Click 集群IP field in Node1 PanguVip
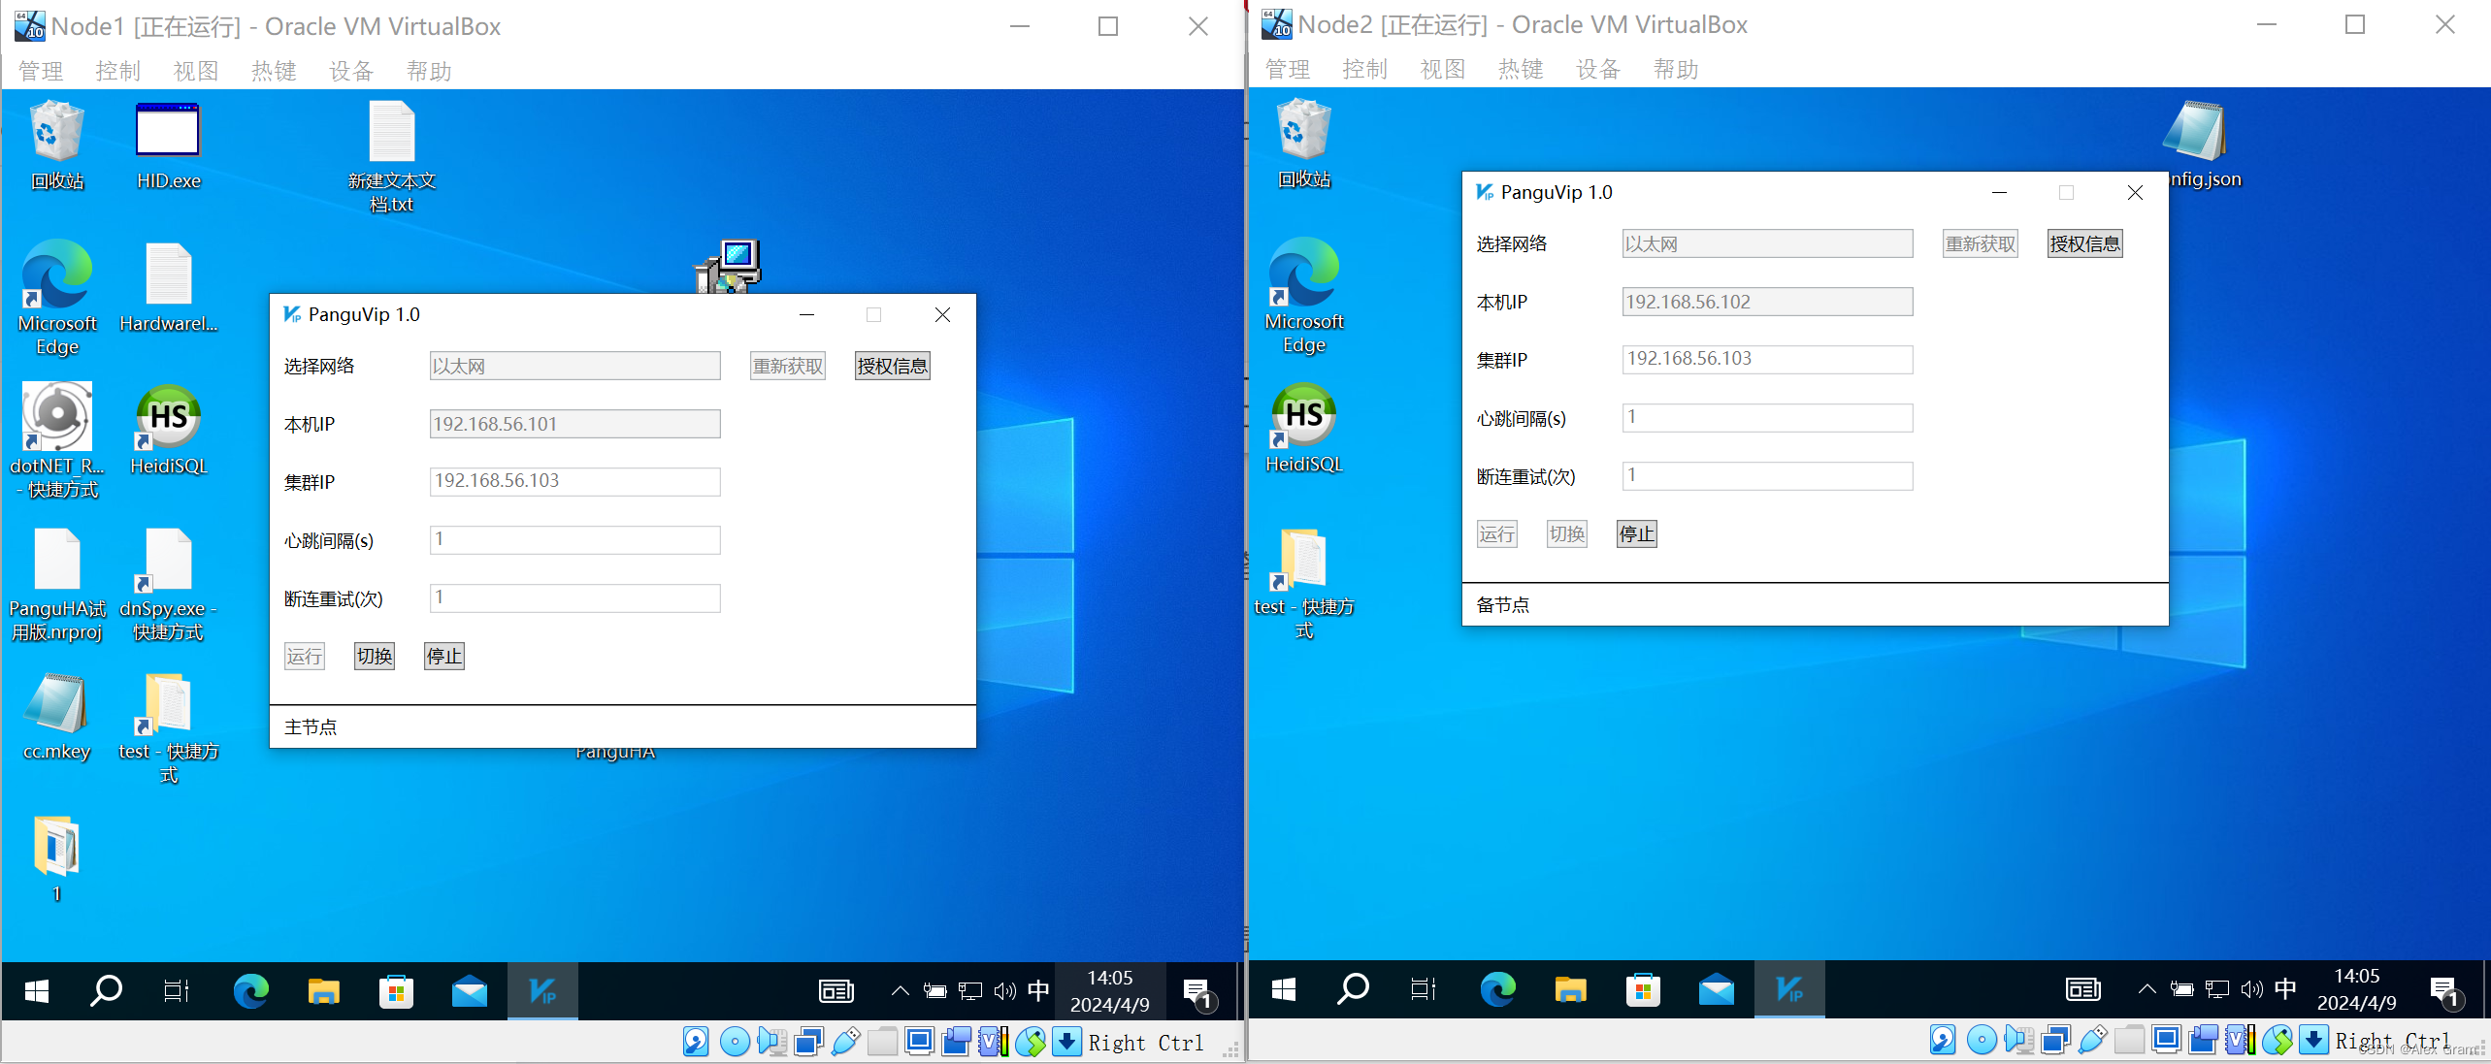Viewport: 2491px width, 1064px height. pos(574,481)
